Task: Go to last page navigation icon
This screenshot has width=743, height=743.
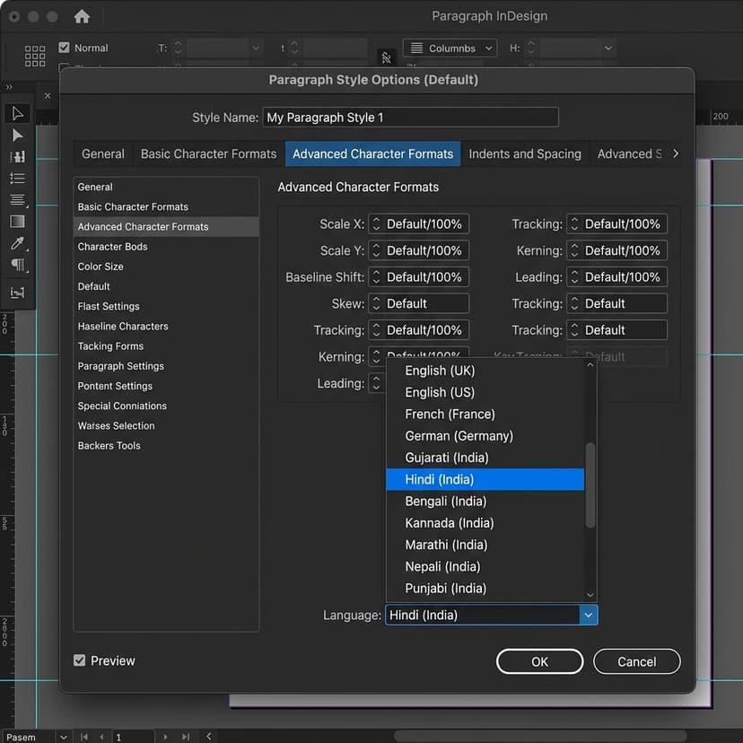Action: (x=186, y=737)
